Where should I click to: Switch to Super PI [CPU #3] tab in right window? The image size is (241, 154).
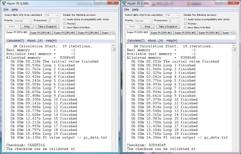(209, 33)
